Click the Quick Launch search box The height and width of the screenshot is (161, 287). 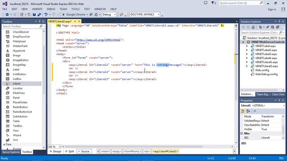[x=241, y=3]
